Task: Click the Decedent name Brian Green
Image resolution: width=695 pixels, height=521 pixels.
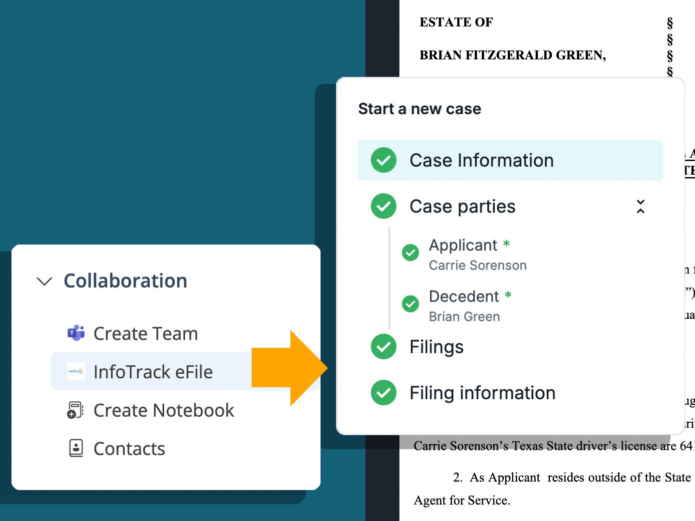Action: (x=464, y=316)
